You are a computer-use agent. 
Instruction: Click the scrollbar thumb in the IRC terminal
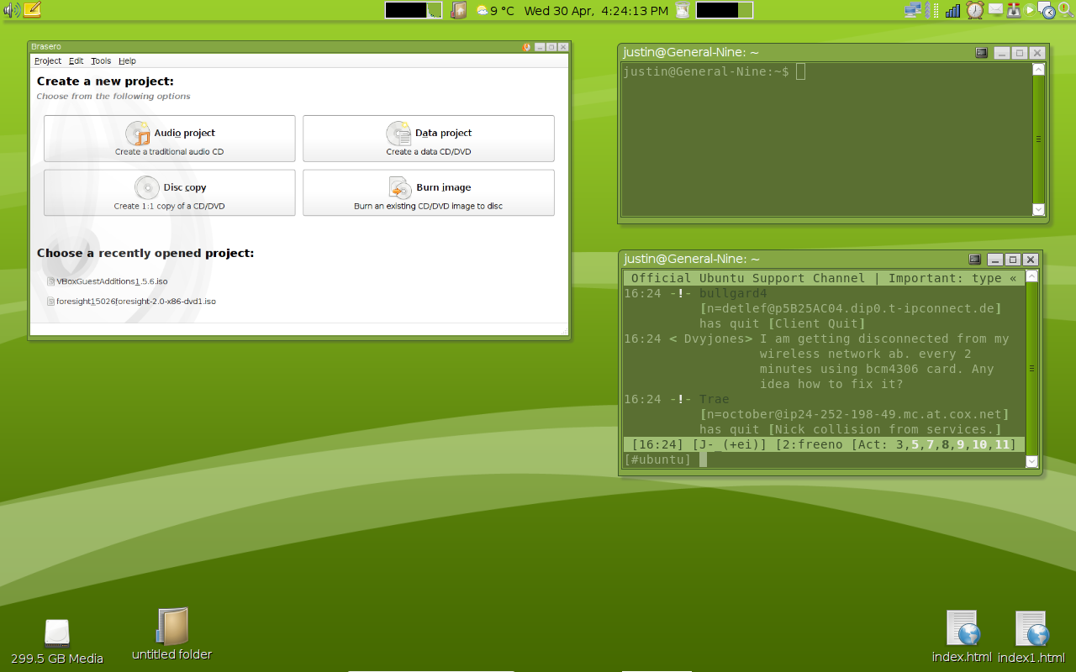tap(1032, 369)
